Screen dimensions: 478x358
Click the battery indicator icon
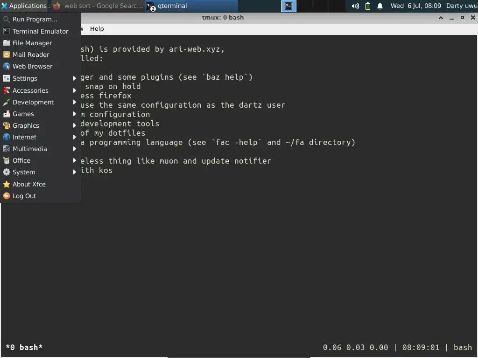(368, 6)
